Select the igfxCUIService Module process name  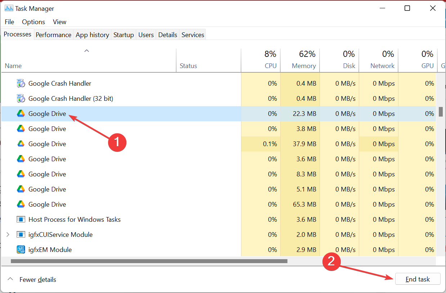(61, 235)
